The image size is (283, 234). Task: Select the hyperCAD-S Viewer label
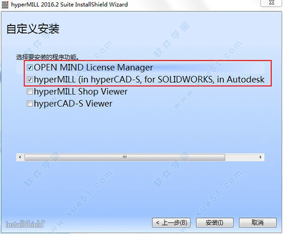[x=73, y=104]
